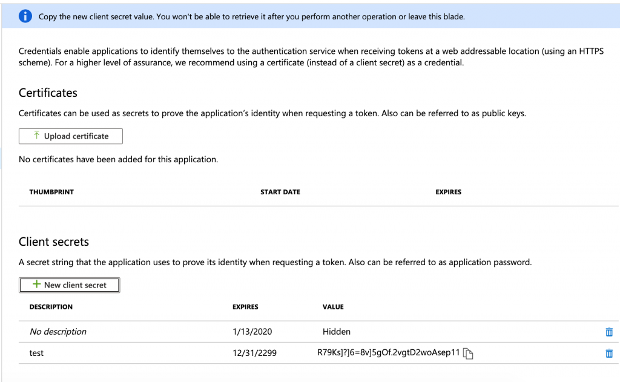Screen dimensions: 620x382
Task: Click the "Hidden" secret value
Action: [x=337, y=332]
